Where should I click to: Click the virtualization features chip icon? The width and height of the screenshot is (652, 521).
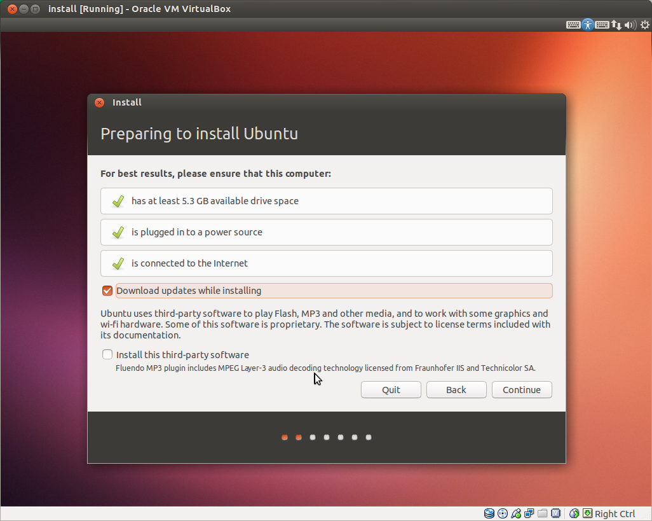coord(555,513)
